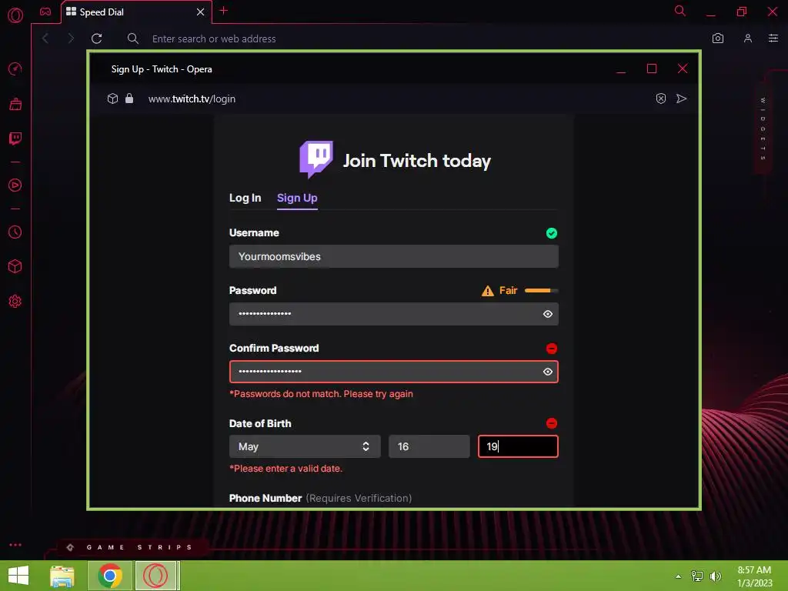Click 'Please enter a valid date' text

click(x=286, y=469)
